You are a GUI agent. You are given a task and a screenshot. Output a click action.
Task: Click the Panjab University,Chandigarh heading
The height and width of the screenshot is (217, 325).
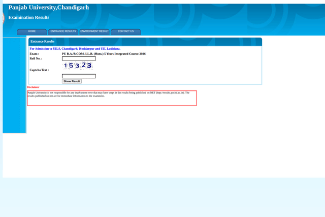pyautogui.click(x=49, y=8)
